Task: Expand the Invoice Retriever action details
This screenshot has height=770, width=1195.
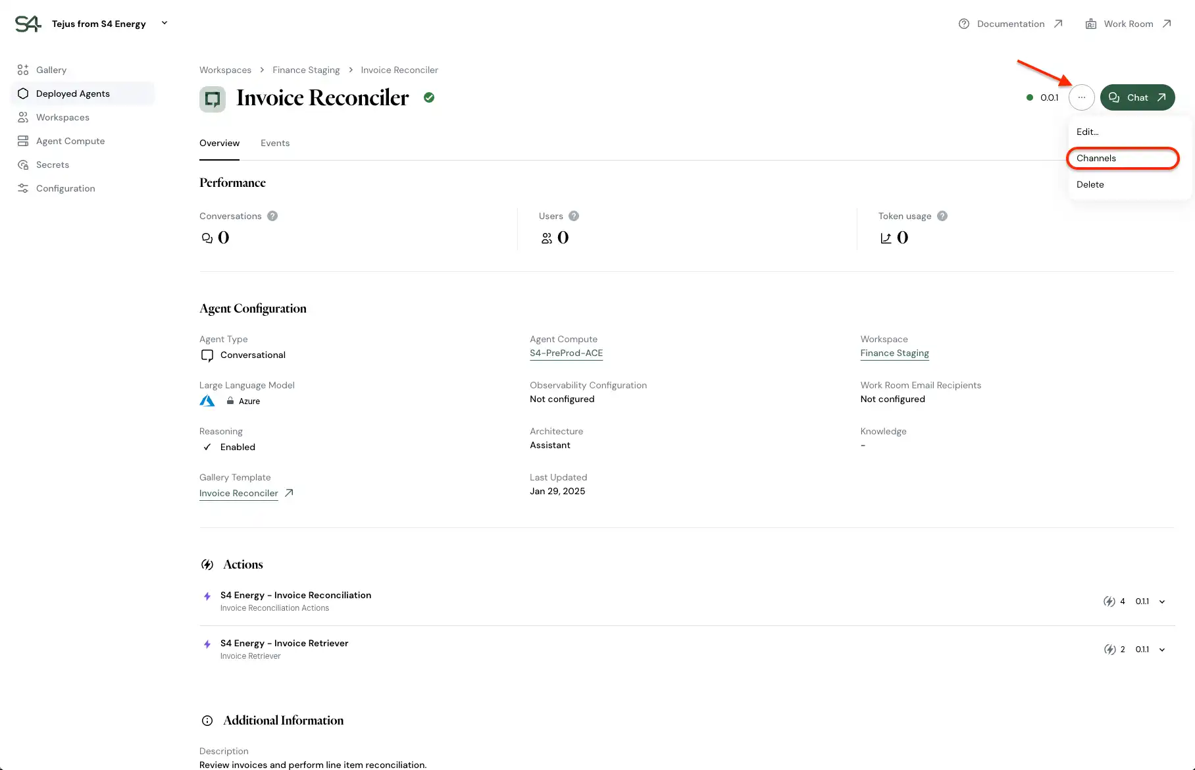Action: coord(1163,649)
